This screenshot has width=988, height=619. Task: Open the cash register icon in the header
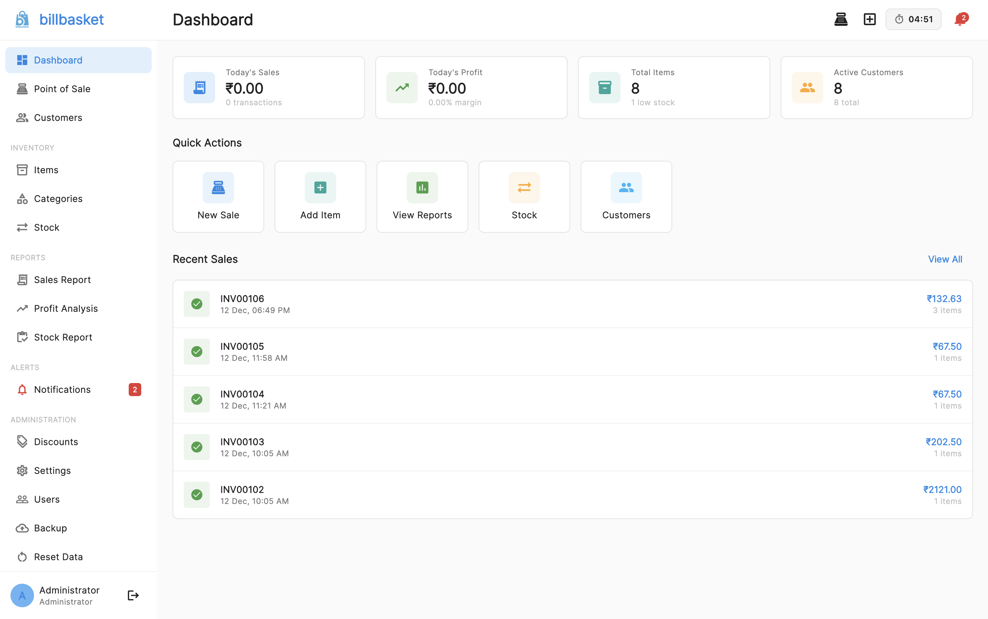click(x=841, y=19)
